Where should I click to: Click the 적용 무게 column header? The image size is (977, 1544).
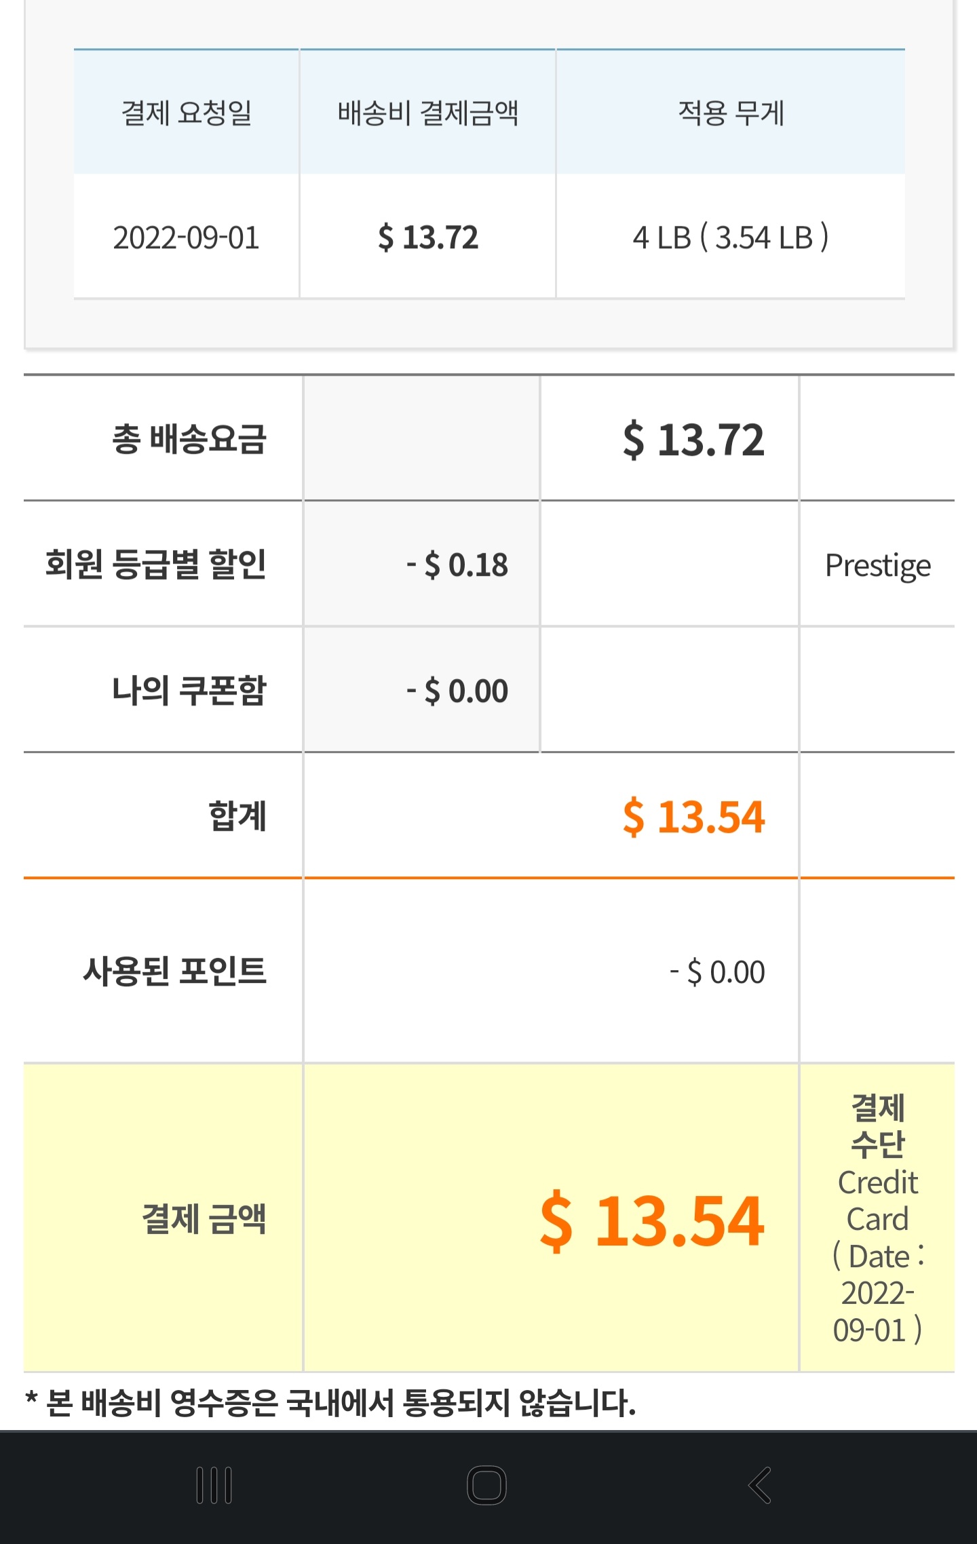731,113
